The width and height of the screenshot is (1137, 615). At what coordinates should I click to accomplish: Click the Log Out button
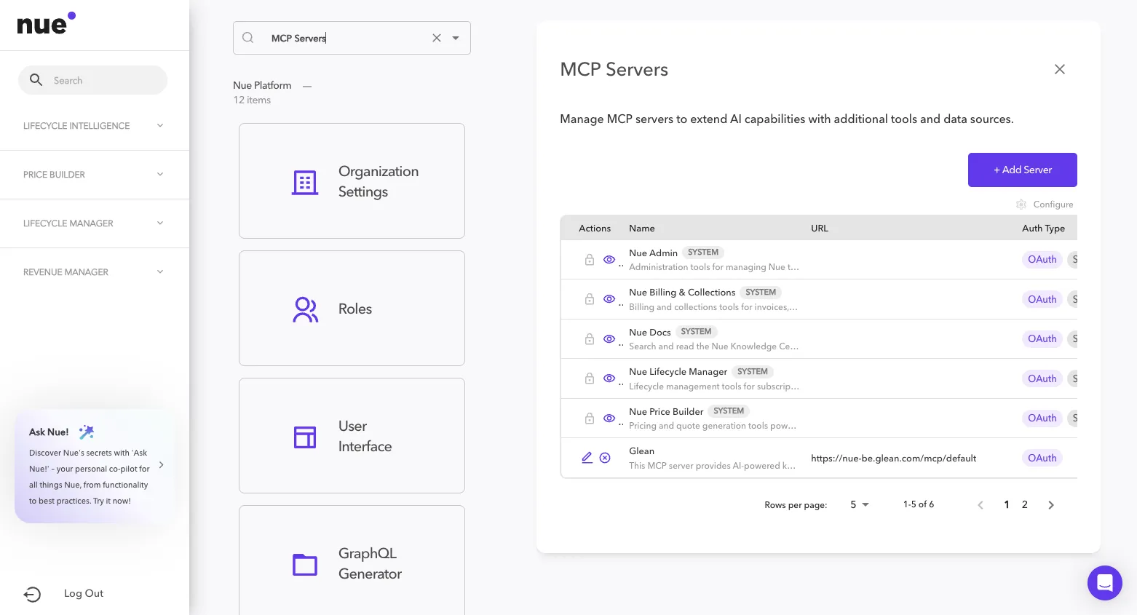pos(64,594)
